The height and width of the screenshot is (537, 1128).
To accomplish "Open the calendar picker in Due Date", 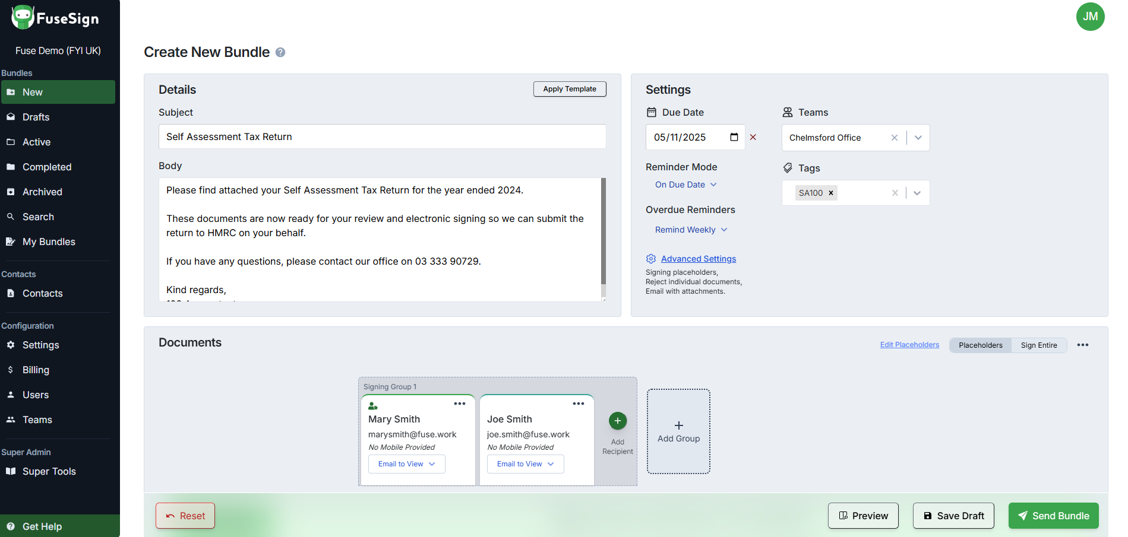I will pyautogui.click(x=734, y=137).
